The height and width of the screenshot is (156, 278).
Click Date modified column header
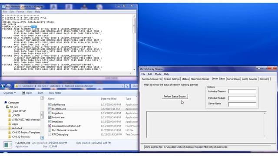click(x=109, y=99)
